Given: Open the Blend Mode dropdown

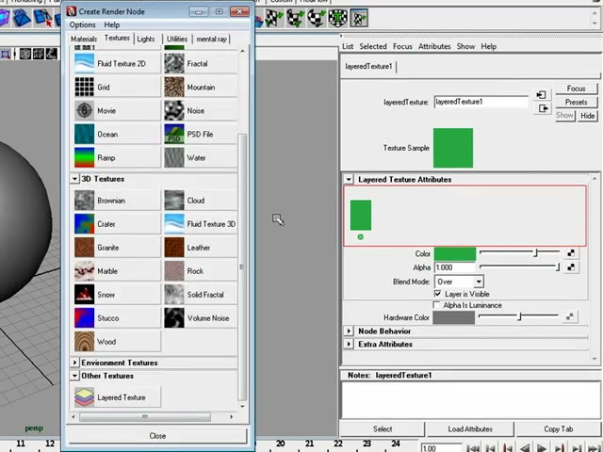Looking at the screenshot, I should (x=459, y=282).
